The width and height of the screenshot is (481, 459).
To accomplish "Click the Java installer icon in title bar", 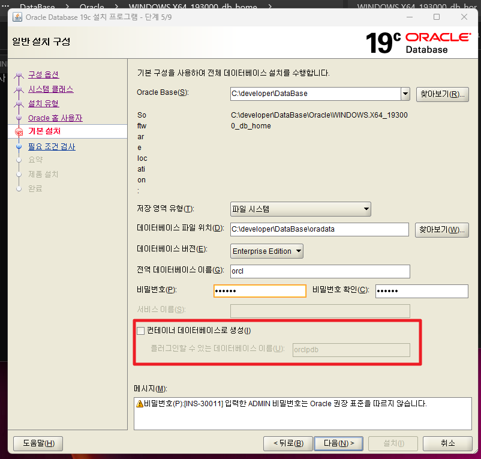I will click(x=17, y=17).
